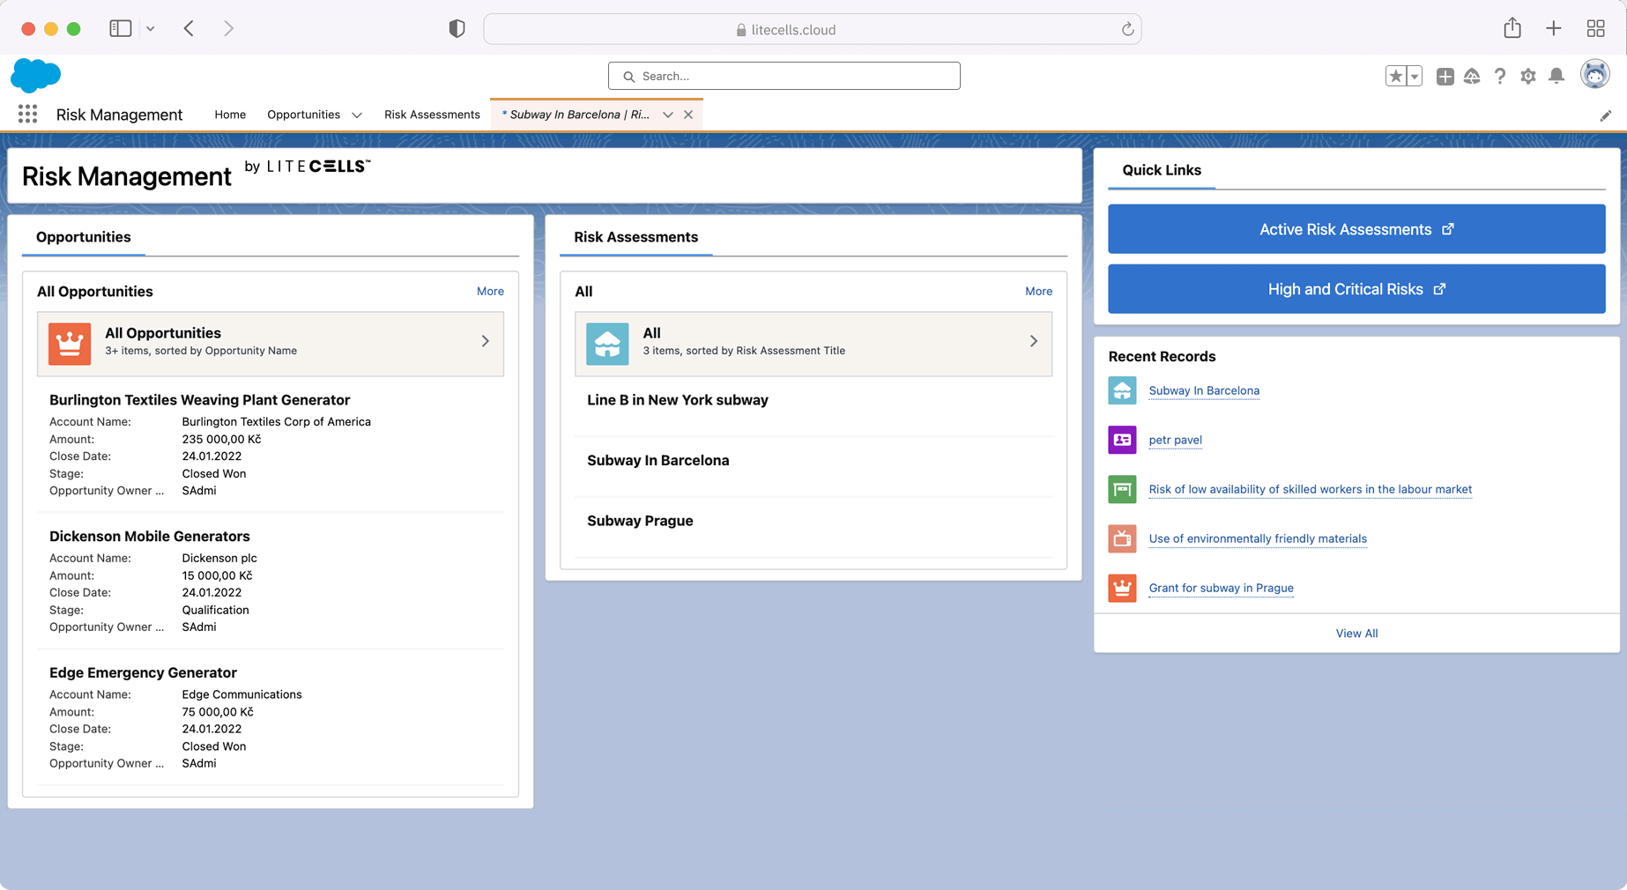The image size is (1627, 890).
Task: Close the Subway In Barcelona tab
Action: tap(688, 115)
